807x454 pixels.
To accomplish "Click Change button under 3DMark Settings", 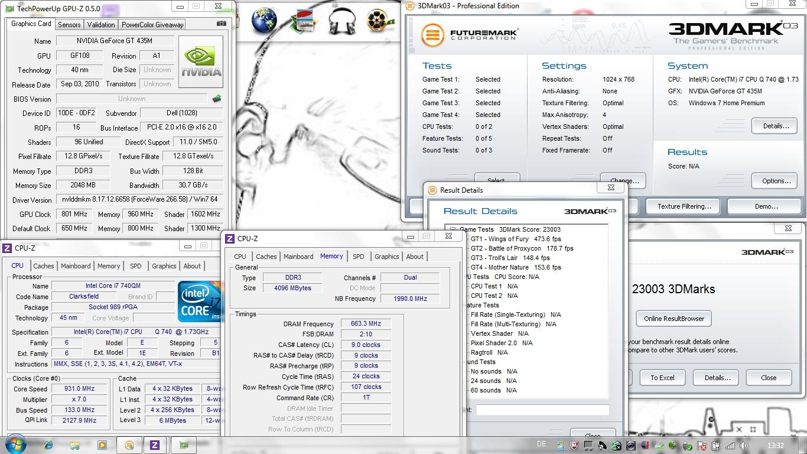I will (x=624, y=180).
